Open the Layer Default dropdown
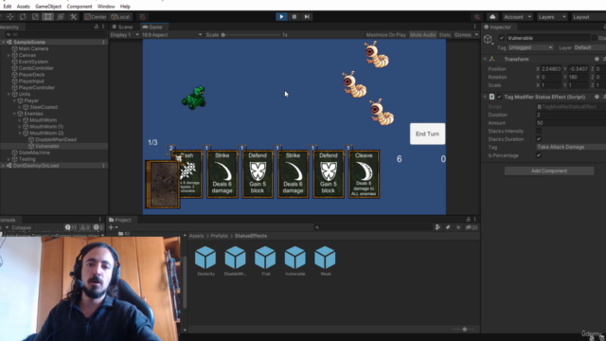The width and height of the screenshot is (606, 341). (589, 47)
